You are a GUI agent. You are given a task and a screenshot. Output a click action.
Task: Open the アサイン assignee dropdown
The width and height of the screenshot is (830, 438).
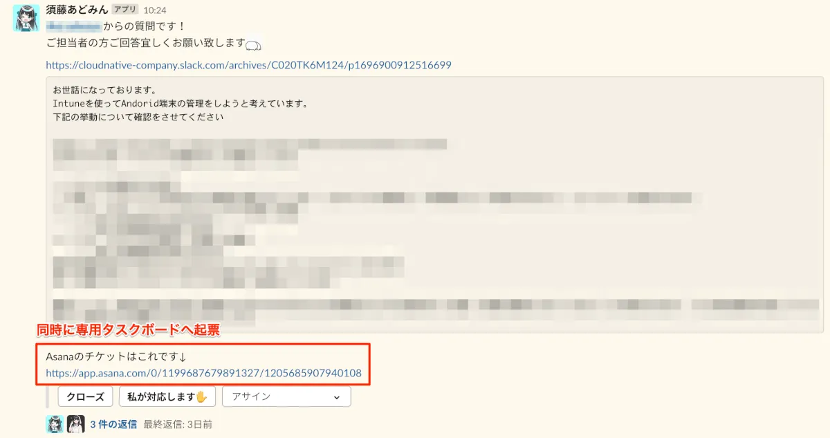(286, 396)
